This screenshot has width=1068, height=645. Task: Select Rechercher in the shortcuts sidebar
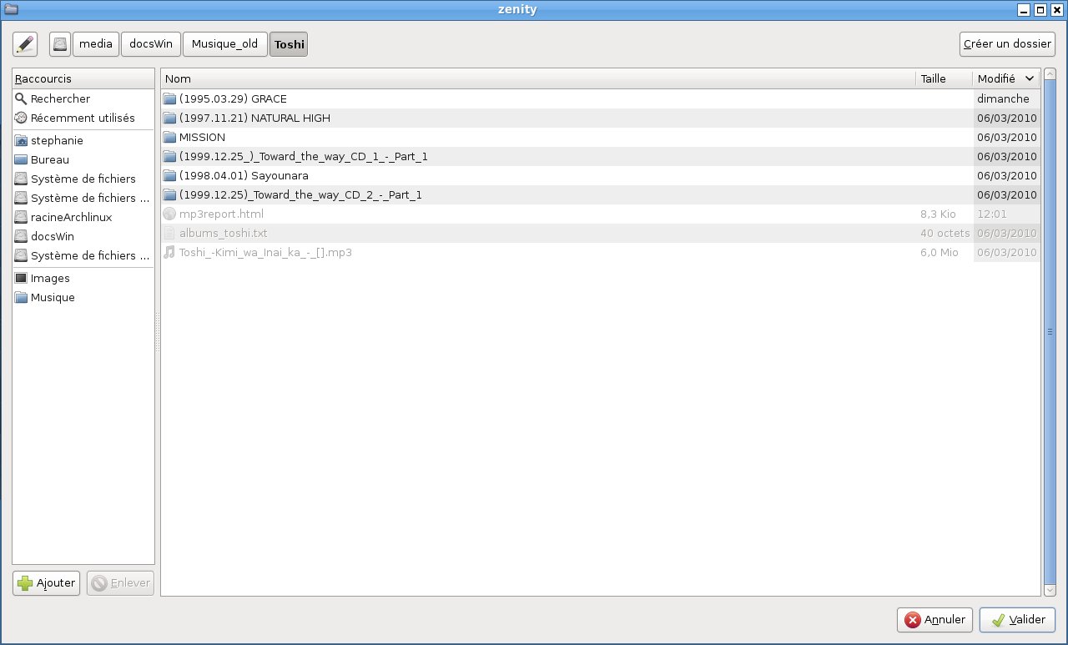(60, 98)
